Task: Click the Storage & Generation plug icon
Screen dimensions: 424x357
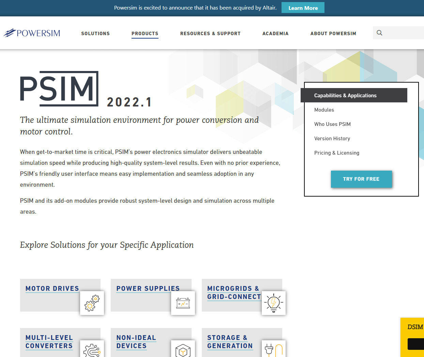Action: pos(274,349)
